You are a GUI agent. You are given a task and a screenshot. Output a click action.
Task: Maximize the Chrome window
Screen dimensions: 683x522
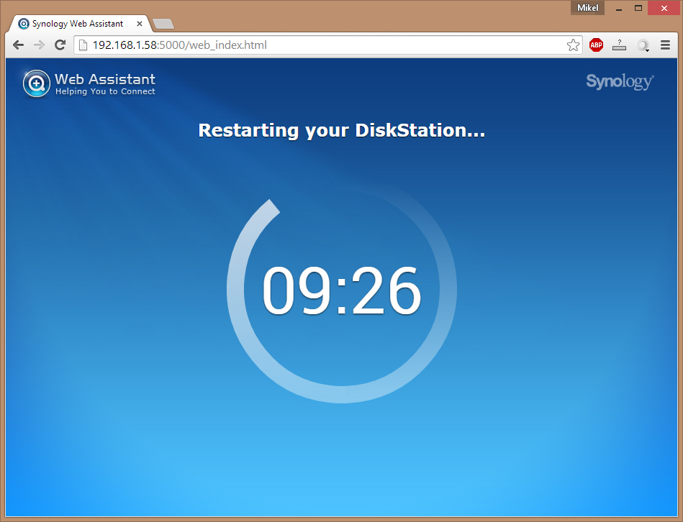coord(638,8)
